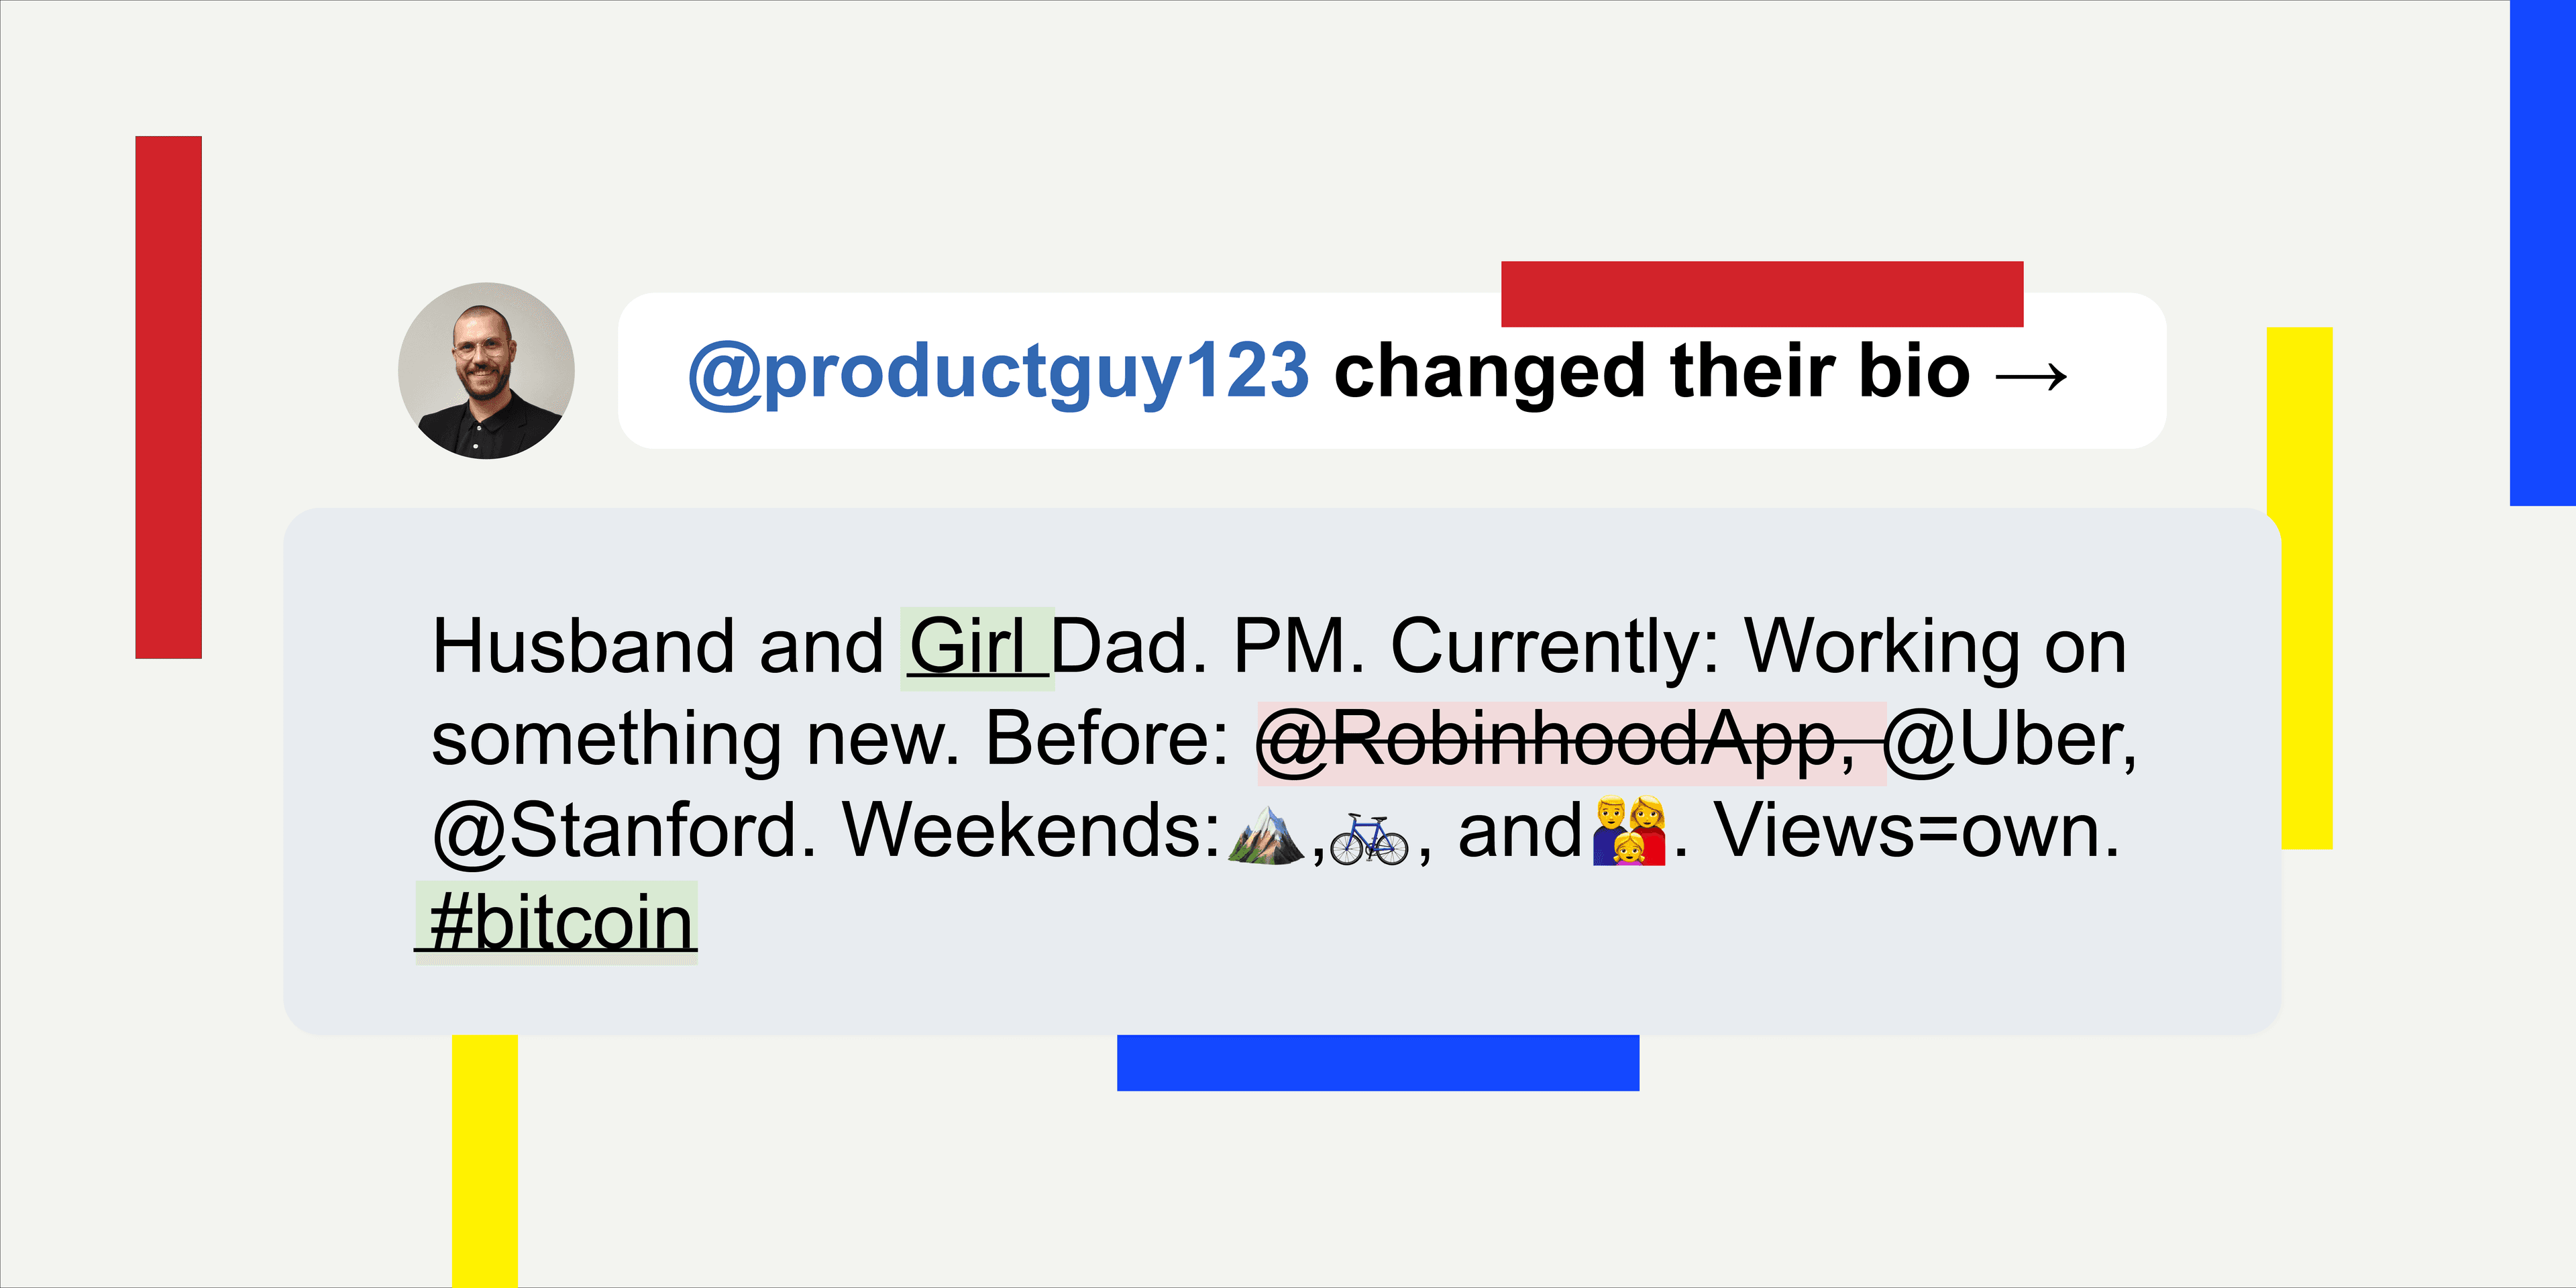This screenshot has width=2576, height=1288.
Task: Click the tall red vertical bar
Action: [x=168, y=397]
